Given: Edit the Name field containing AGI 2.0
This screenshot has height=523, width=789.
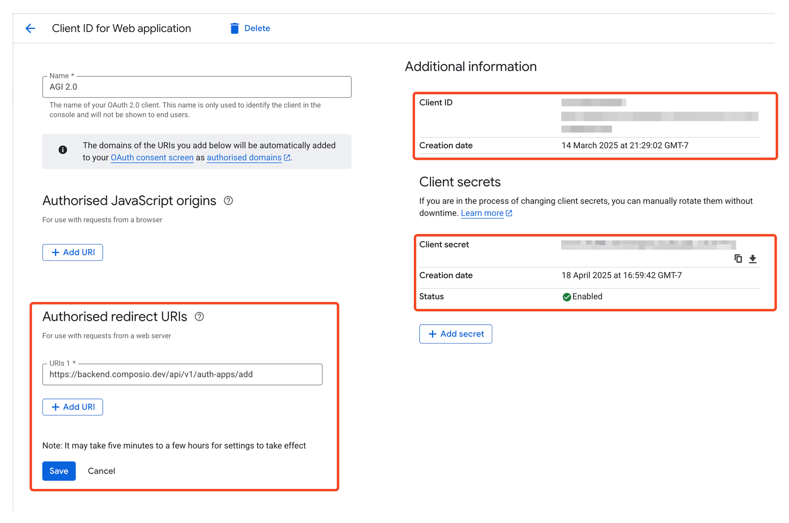Looking at the screenshot, I should 196,87.
